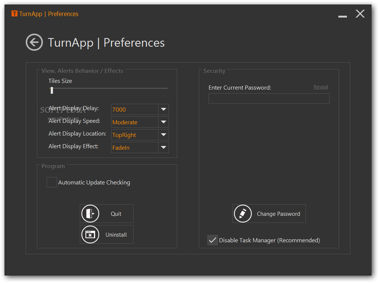Focus the Enter Current Password field
Viewport: 379px width, 283px height.
(269, 99)
